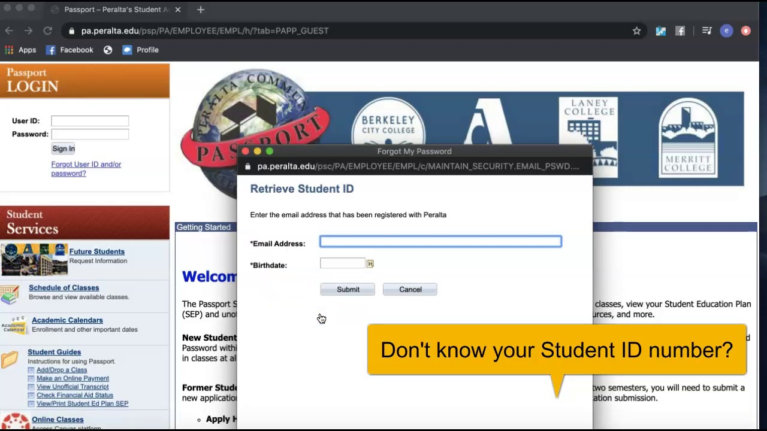Image resolution: width=767 pixels, height=431 pixels.
Task: Select the Passport browser tab
Action: coord(116,10)
